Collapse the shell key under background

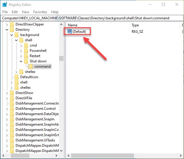(x=16, y=40)
